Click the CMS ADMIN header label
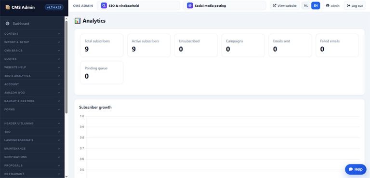Viewport: 370px width, 178px height. coord(83,6)
